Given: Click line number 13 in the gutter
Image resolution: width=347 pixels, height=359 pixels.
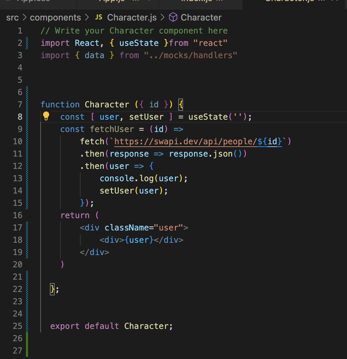Looking at the screenshot, I should [x=17, y=178].
